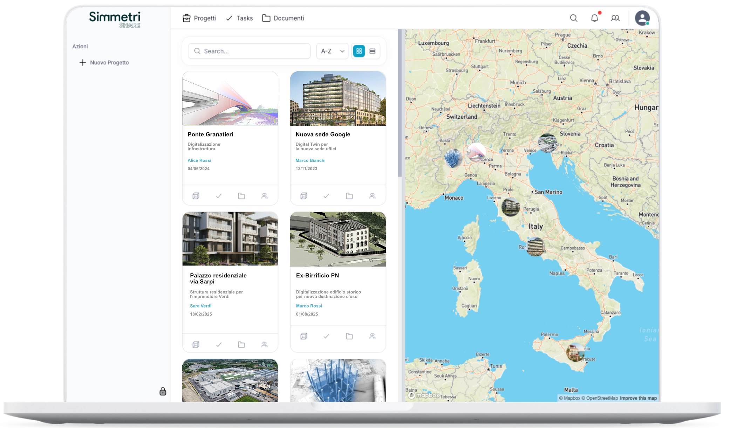Open the industrial plant aerial thumbnail card

pos(230,380)
